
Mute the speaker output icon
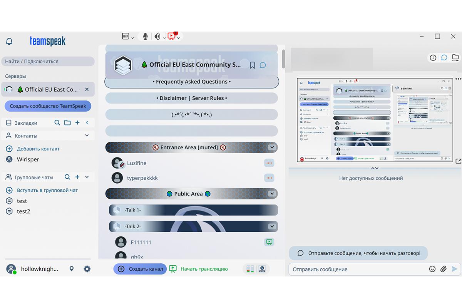tap(157, 36)
